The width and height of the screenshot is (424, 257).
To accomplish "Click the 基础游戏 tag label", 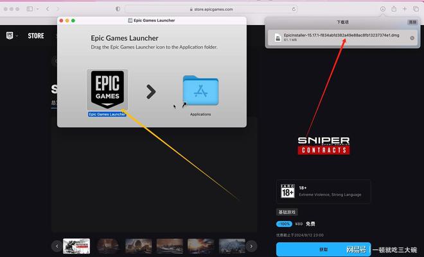I will 287,212.
